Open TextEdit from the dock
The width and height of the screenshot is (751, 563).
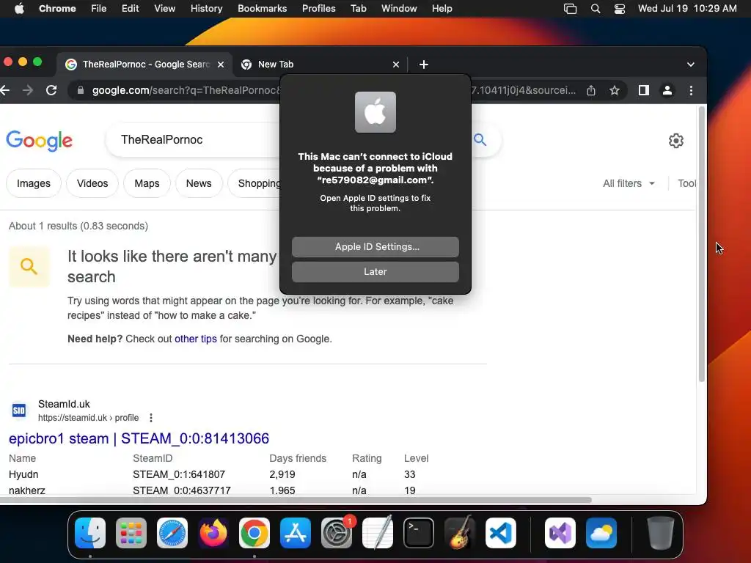coord(378,533)
